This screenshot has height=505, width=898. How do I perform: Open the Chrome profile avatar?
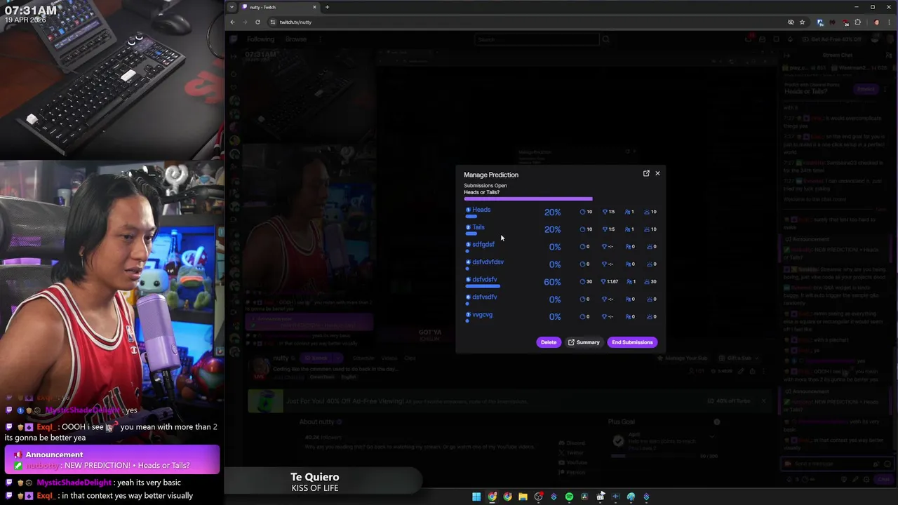pos(876,22)
